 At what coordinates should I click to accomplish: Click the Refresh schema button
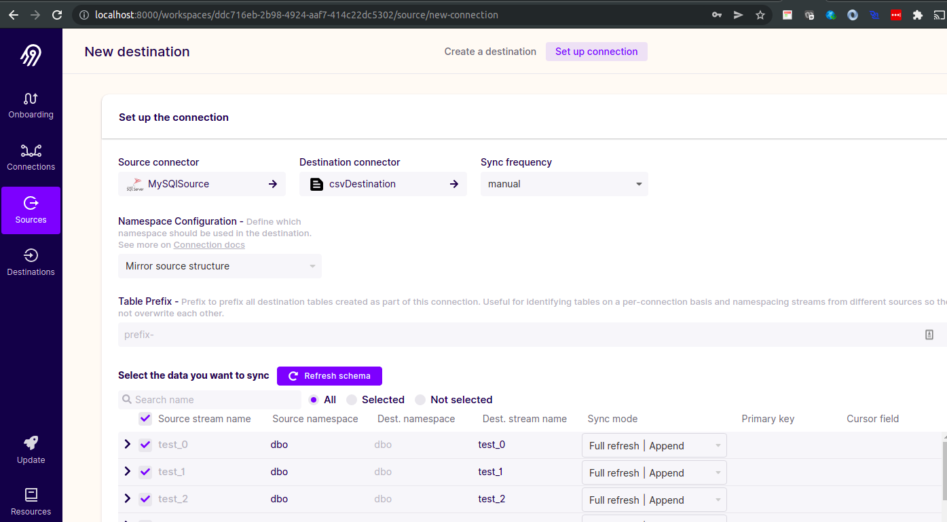click(x=329, y=376)
